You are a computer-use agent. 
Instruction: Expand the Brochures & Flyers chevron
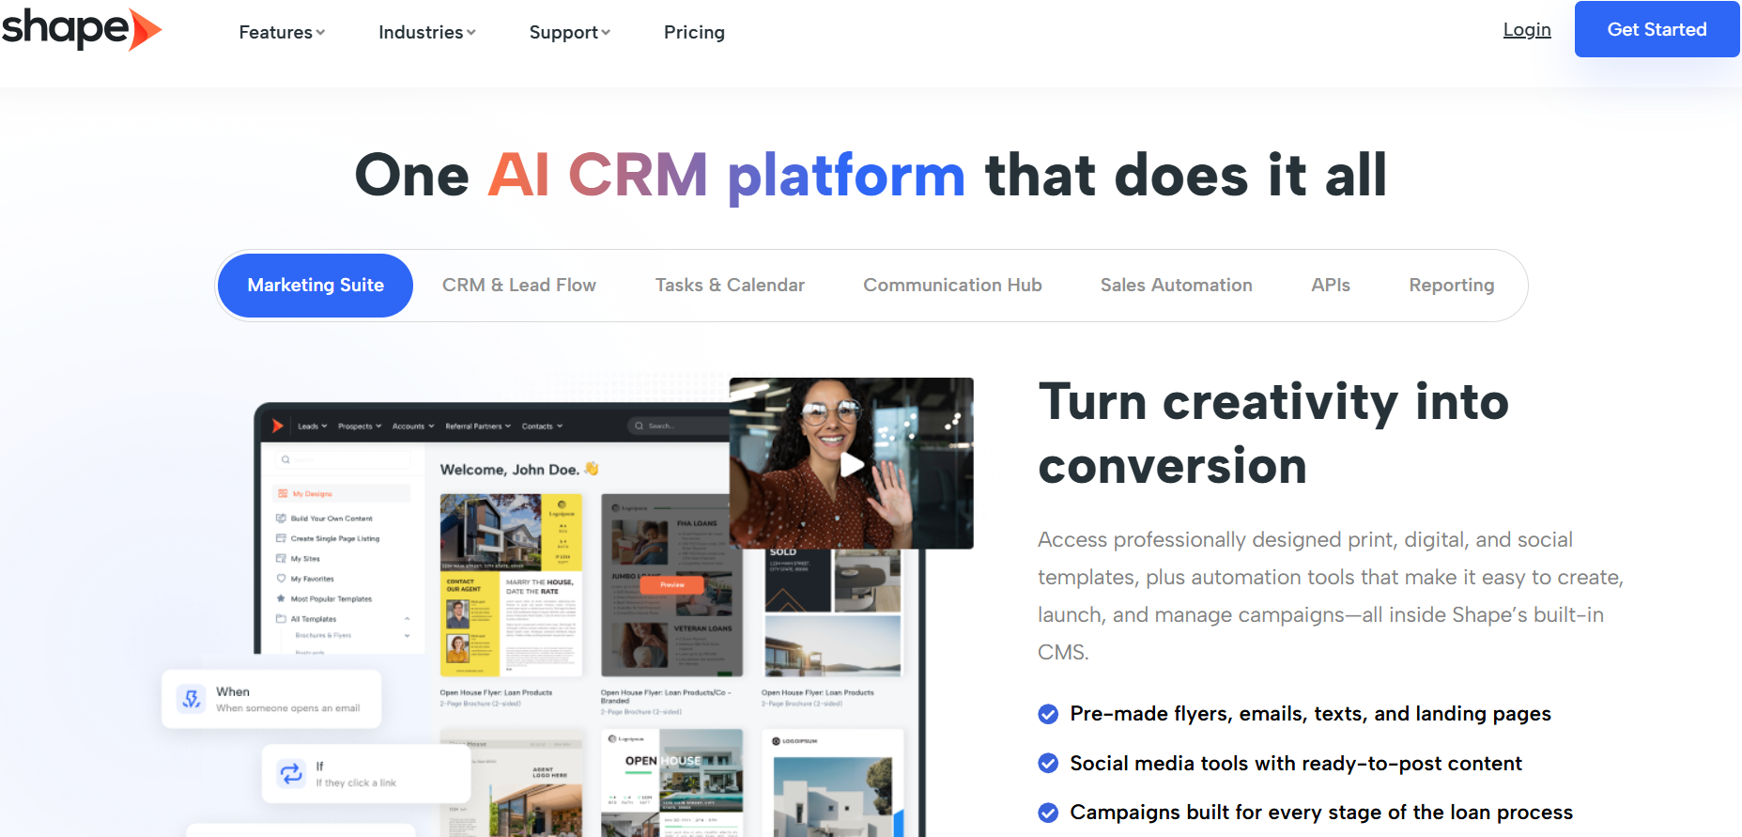click(x=407, y=636)
